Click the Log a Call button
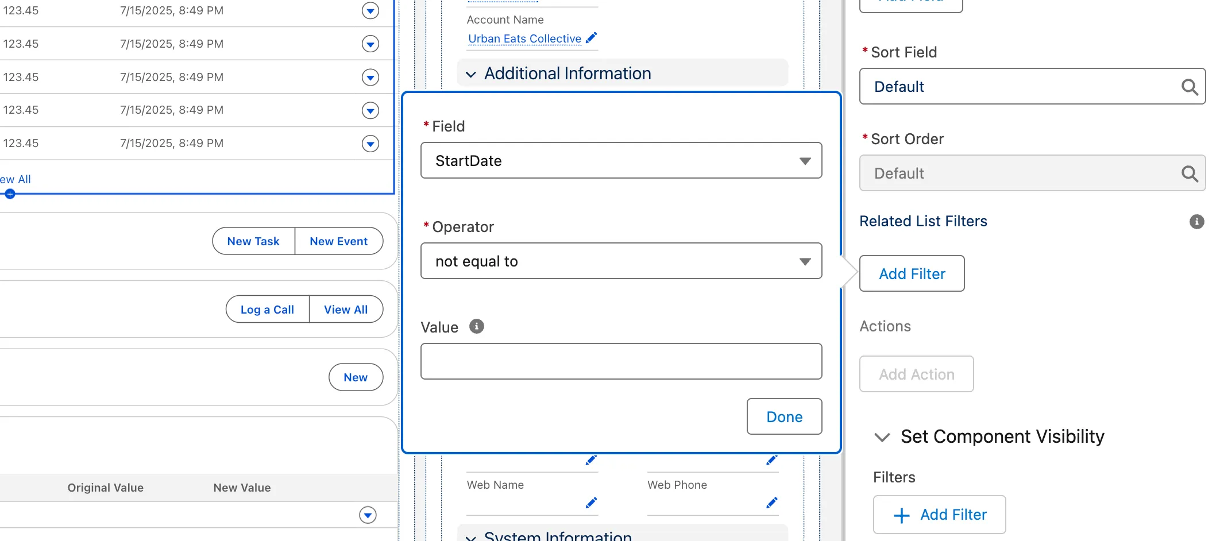Screen dimensions: 1220x541 coord(267,310)
